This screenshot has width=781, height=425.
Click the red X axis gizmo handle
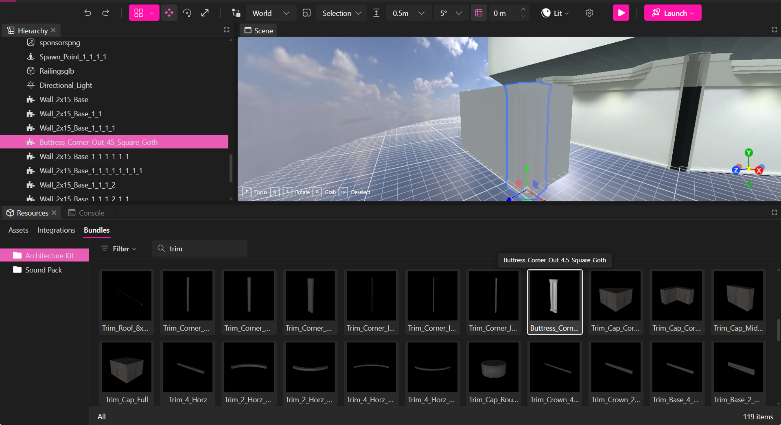(759, 171)
